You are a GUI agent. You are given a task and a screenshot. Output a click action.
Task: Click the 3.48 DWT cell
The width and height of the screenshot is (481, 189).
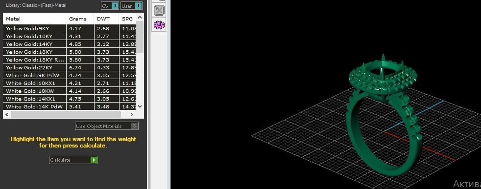tap(106, 107)
